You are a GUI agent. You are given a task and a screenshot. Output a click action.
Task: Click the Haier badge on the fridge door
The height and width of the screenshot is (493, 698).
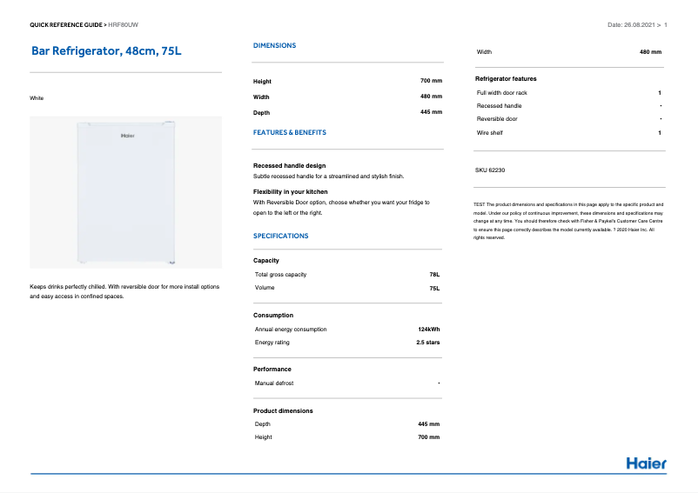pos(127,136)
